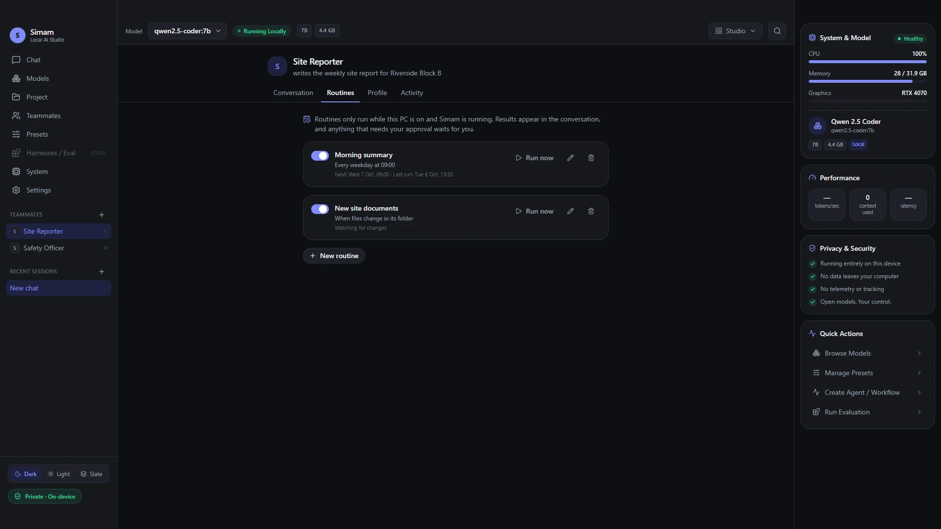This screenshot has width=941, height=529.
Task: Switch to the Profile tab
Action: (377, 93)
